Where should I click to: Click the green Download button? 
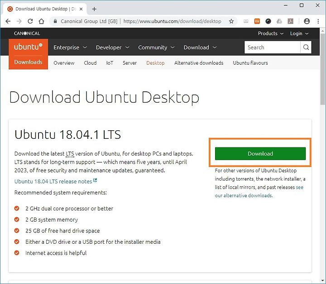[x=260, y=154]
